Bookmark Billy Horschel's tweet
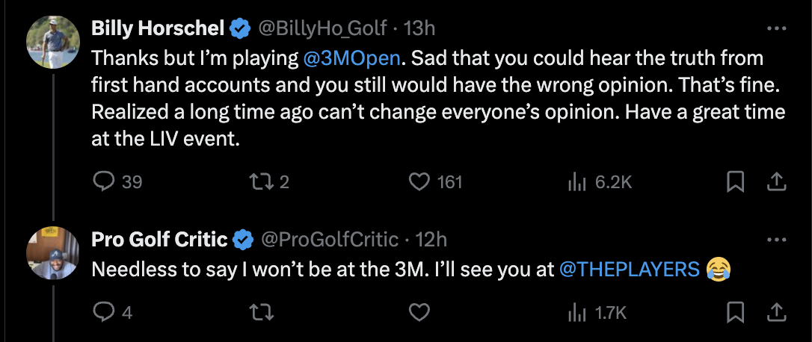Viewport: 812px width, 342px height. (x=735, y=181)
